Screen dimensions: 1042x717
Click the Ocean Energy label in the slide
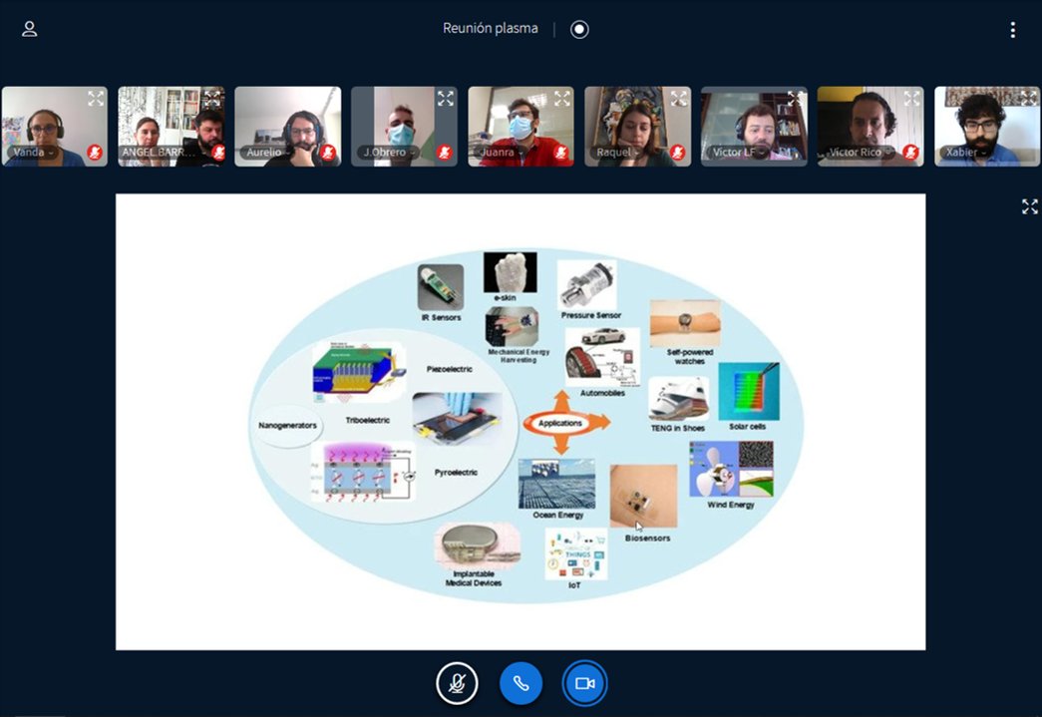tap(558, 515)
